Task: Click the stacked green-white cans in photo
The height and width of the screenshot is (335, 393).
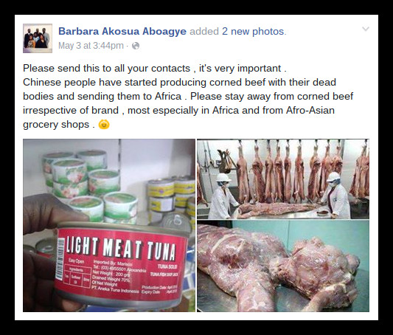Action: click(x=89, y=184)
